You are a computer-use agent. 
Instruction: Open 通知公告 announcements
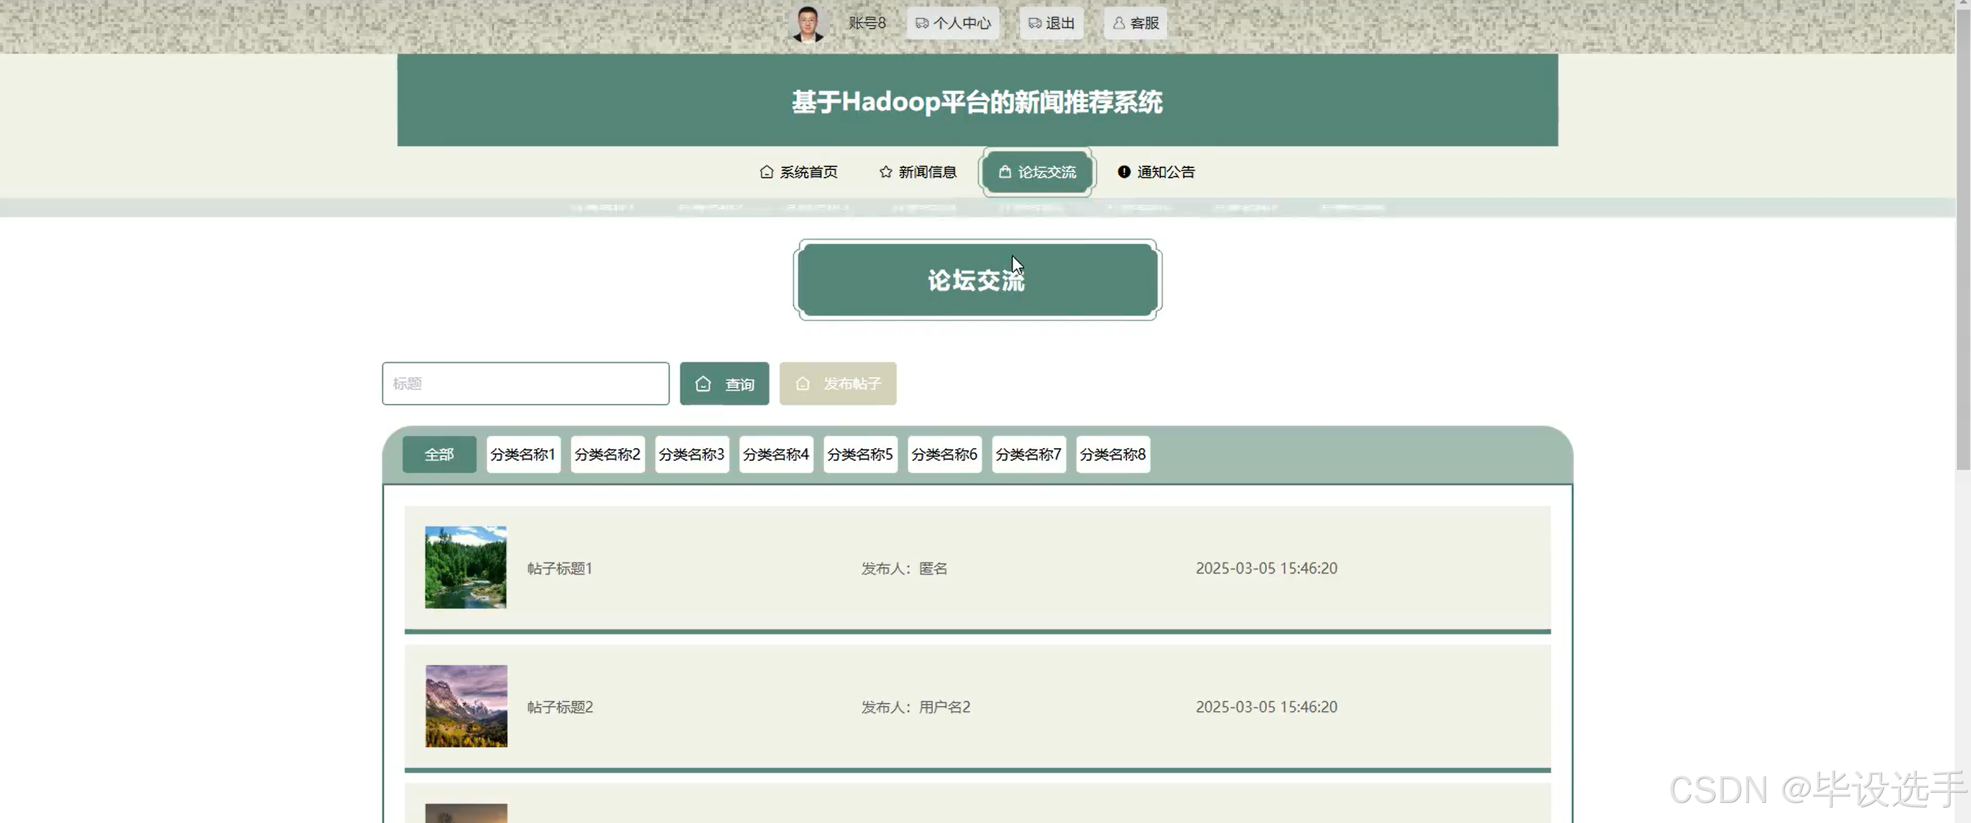click(1156, 172)
